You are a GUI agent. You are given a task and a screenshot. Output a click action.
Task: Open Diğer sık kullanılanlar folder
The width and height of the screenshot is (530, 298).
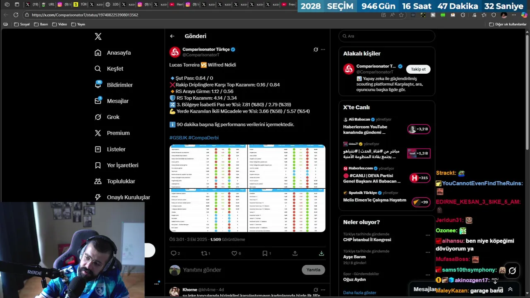(x=508, y=24)
